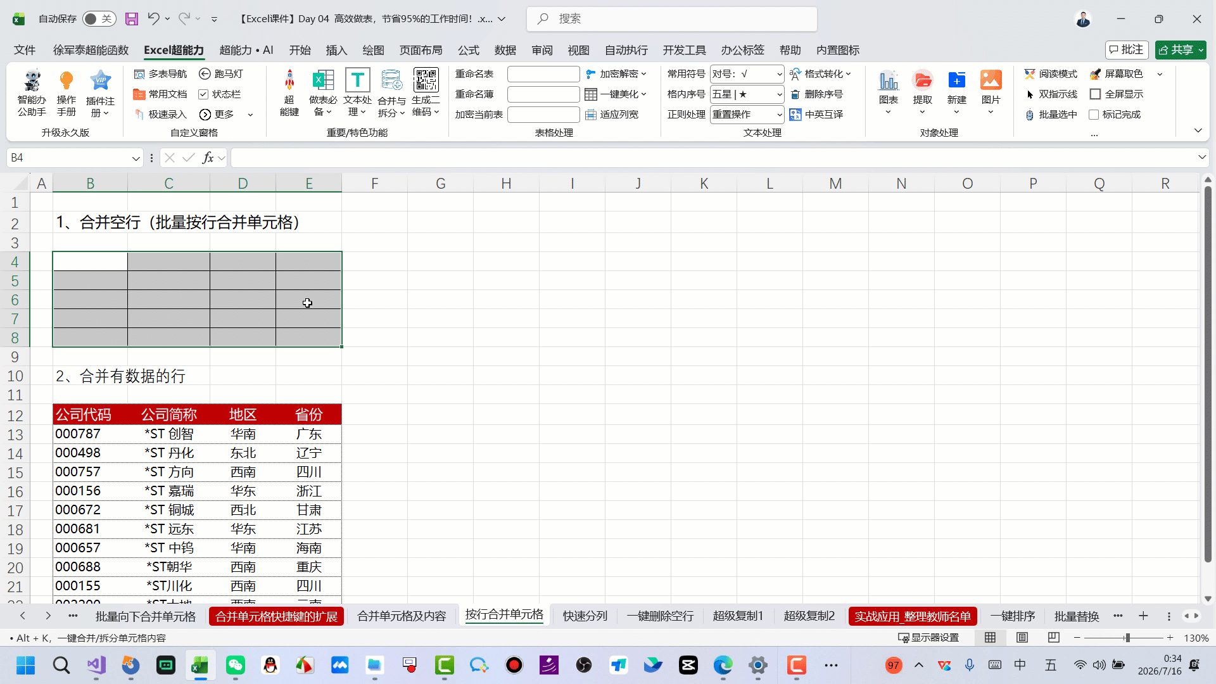Click the 批注 comments button

(1127, 49)
